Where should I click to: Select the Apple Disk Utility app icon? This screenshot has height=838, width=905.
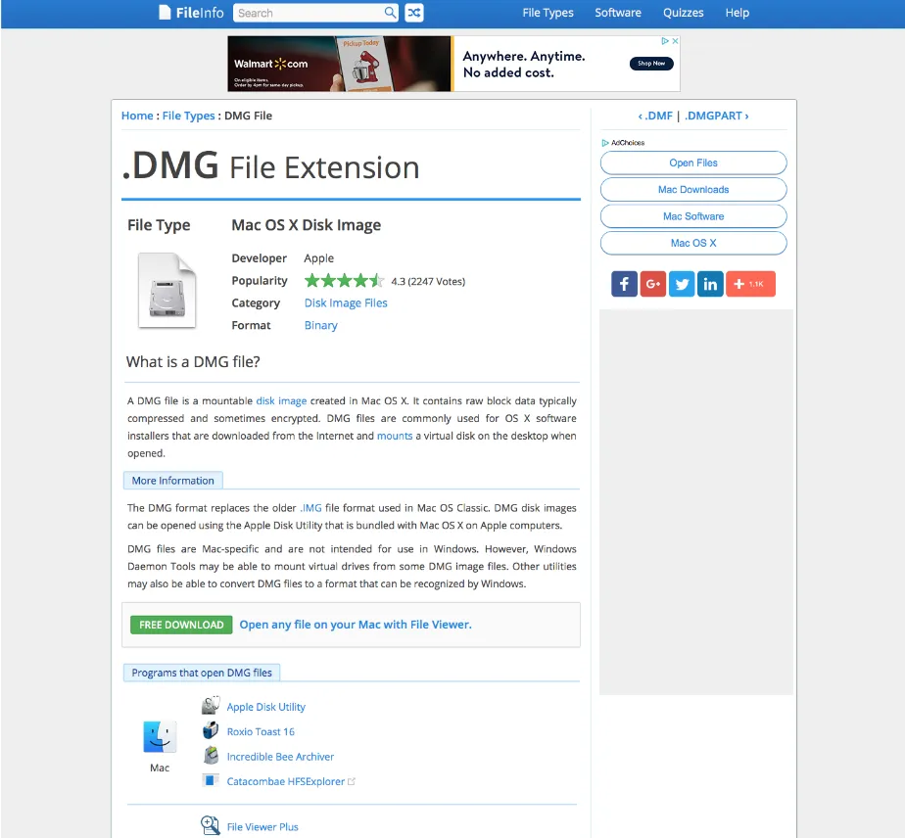click(211, 705)
